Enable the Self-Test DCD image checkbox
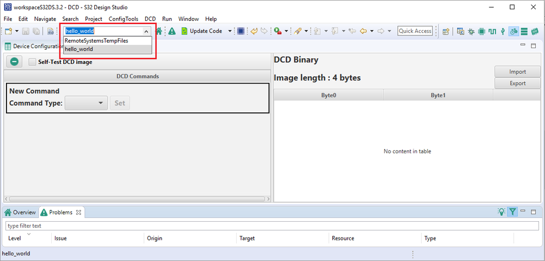This screenshot has width=545, height=261. coord(32,62)
